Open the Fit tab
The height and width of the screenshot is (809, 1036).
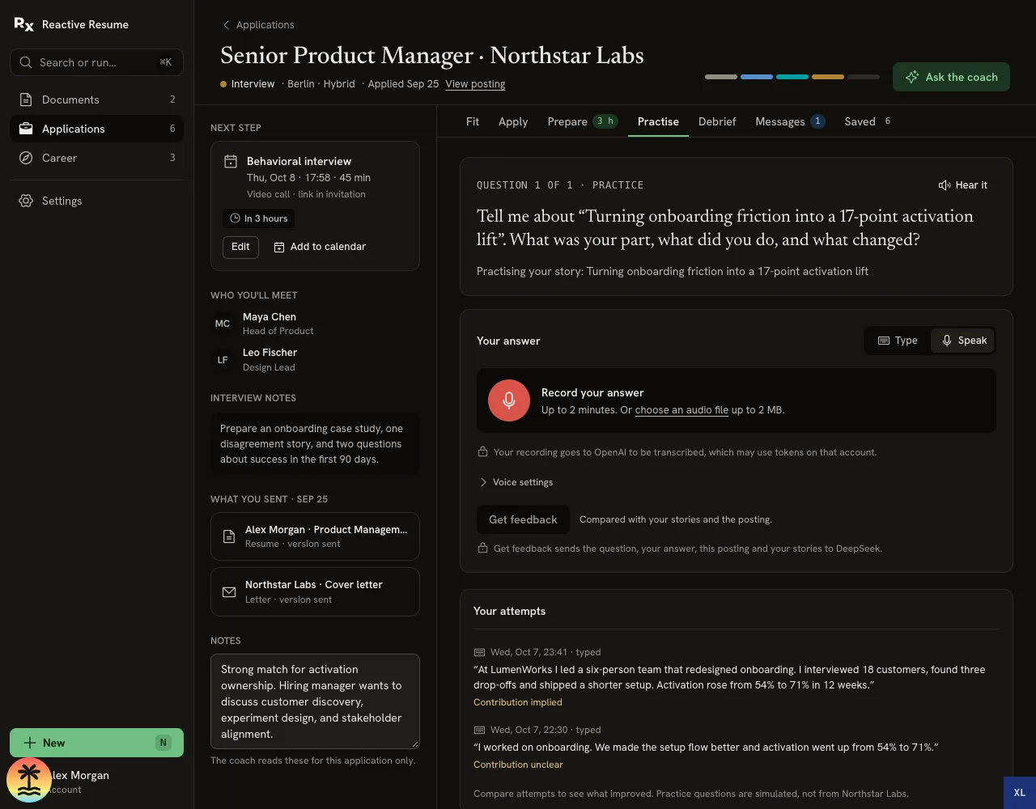(x=473, y=121)
